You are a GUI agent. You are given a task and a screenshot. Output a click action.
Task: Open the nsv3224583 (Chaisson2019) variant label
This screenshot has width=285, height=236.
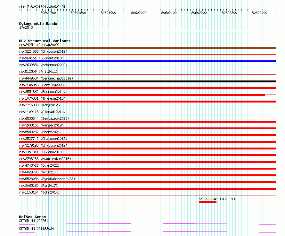click(x=43, y=51)
